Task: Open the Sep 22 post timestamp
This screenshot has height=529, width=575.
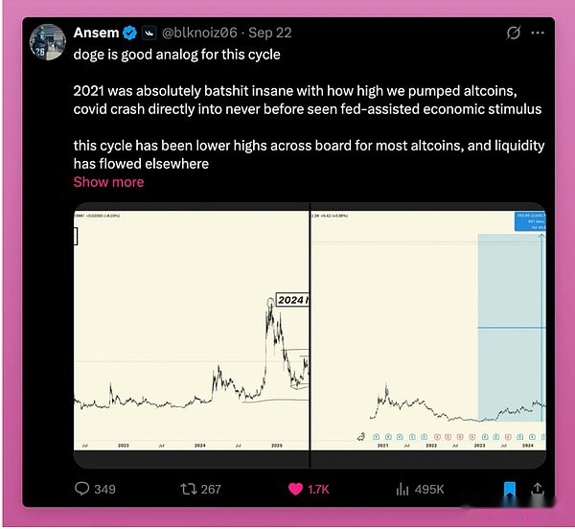Action: [270, 33]
